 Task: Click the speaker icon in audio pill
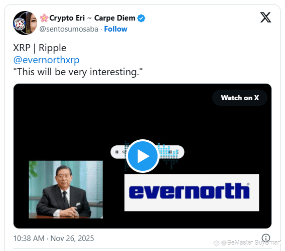[x=170, y=152]
